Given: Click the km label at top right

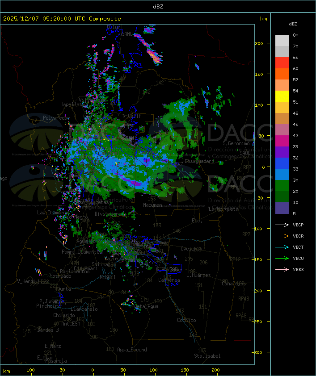Looking at the screenshot, I should [263, 19].
